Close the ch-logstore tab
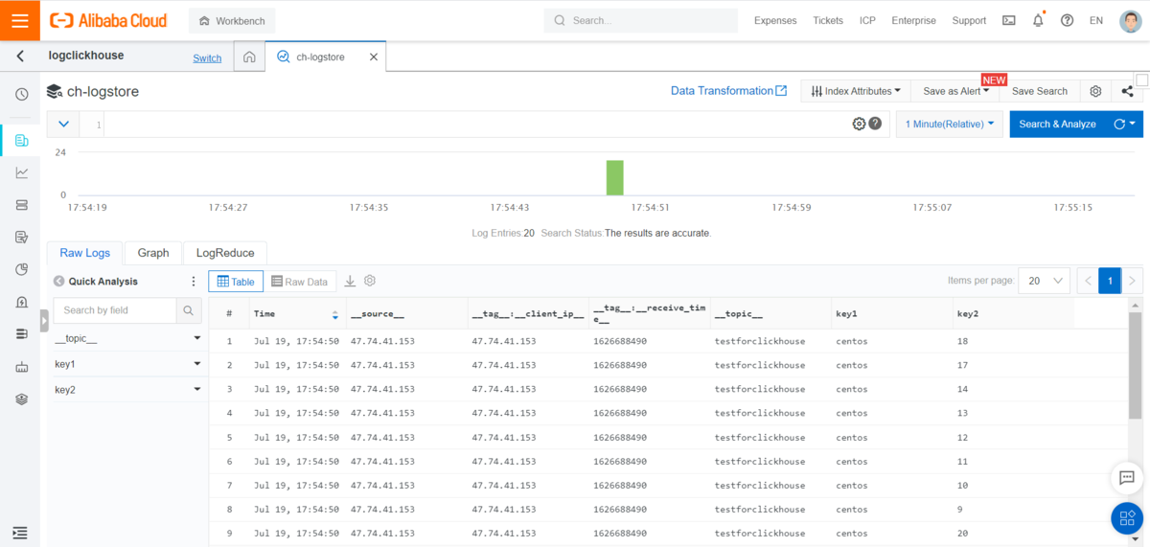The image size is (1150, 547). coord(374,57)
